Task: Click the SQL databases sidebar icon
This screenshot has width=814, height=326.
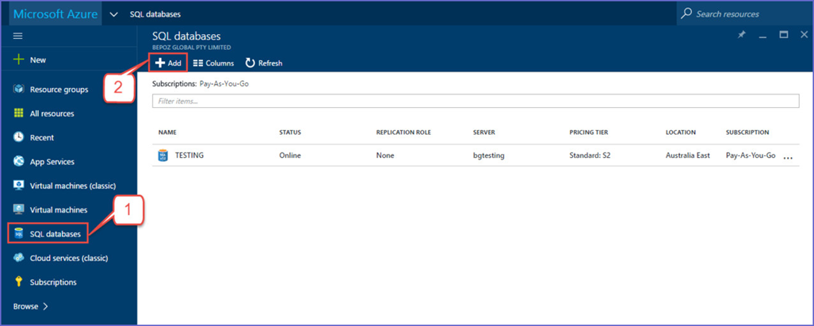Action: coord(19,234)
